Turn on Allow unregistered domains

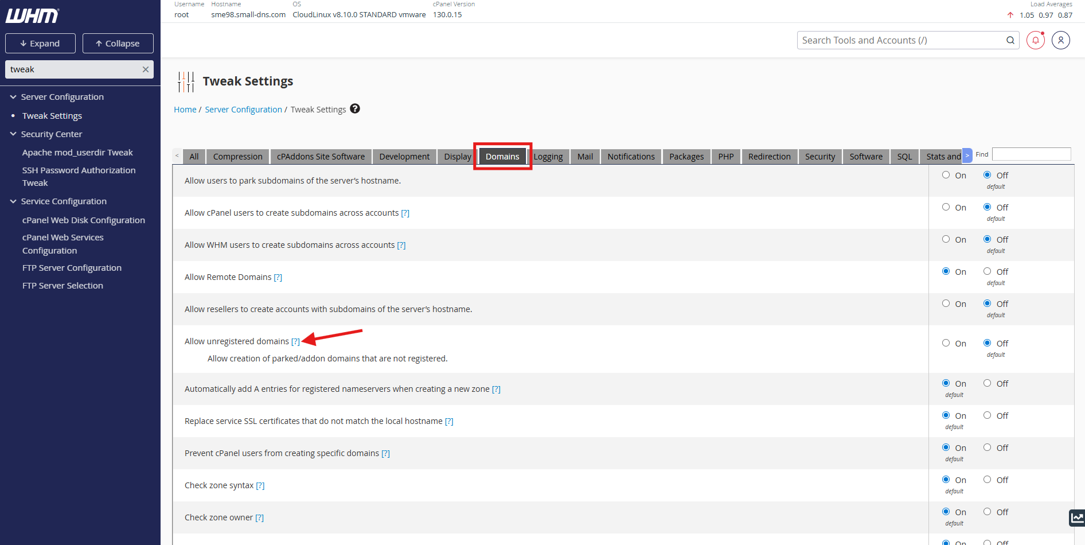tap(946, 343)
